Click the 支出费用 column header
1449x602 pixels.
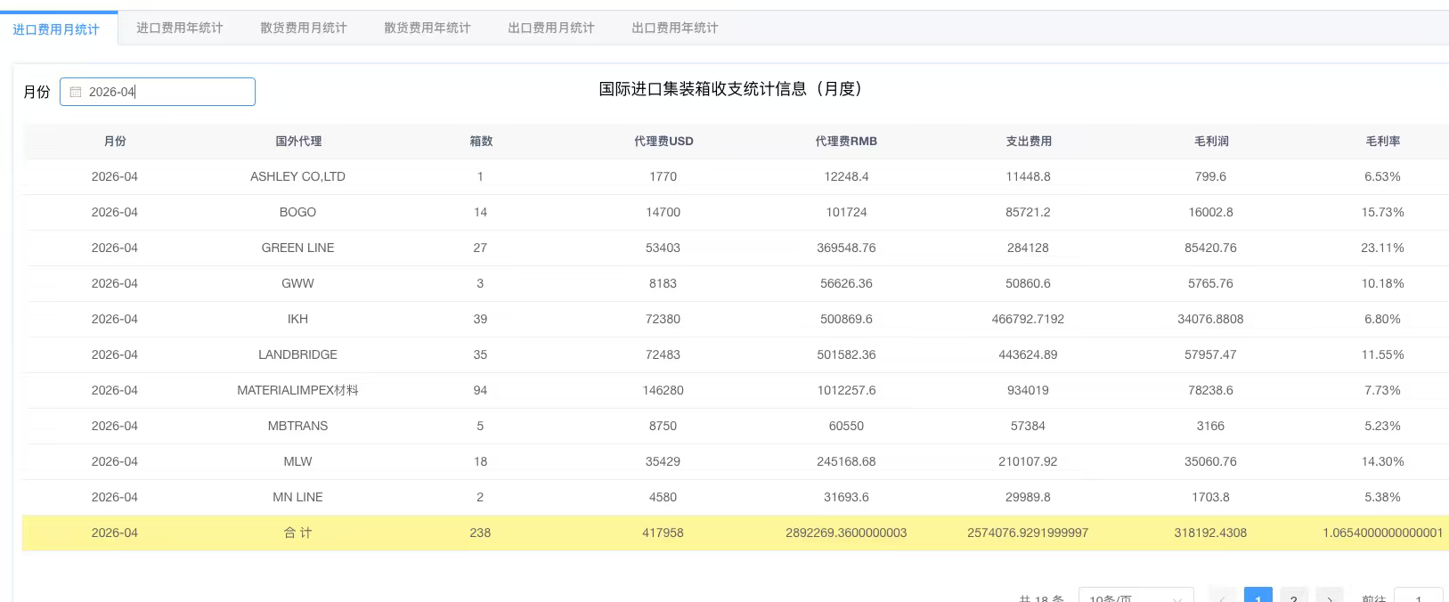(1029, 142)
